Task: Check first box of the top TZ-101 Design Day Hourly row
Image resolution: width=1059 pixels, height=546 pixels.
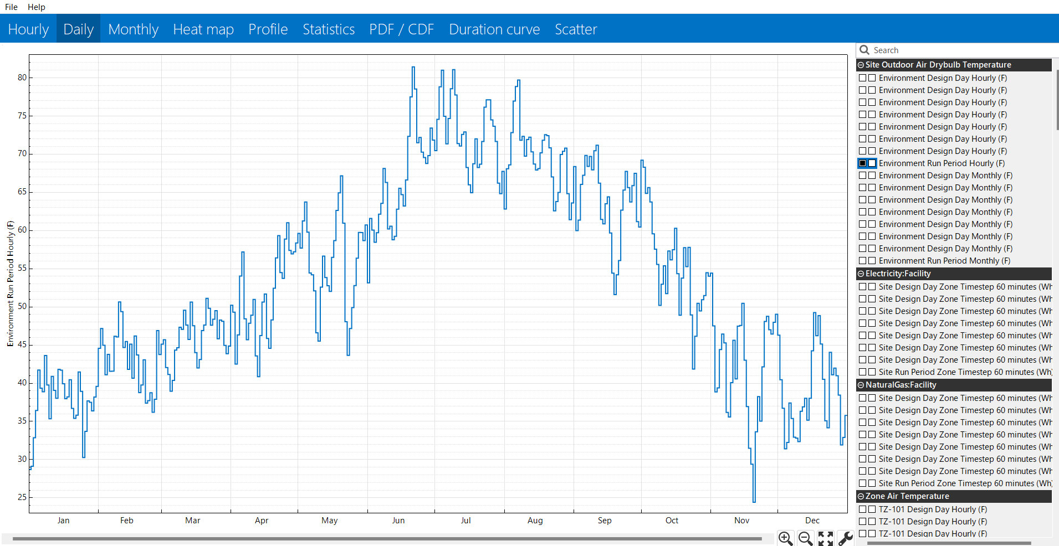Action: tap(863, 509)
